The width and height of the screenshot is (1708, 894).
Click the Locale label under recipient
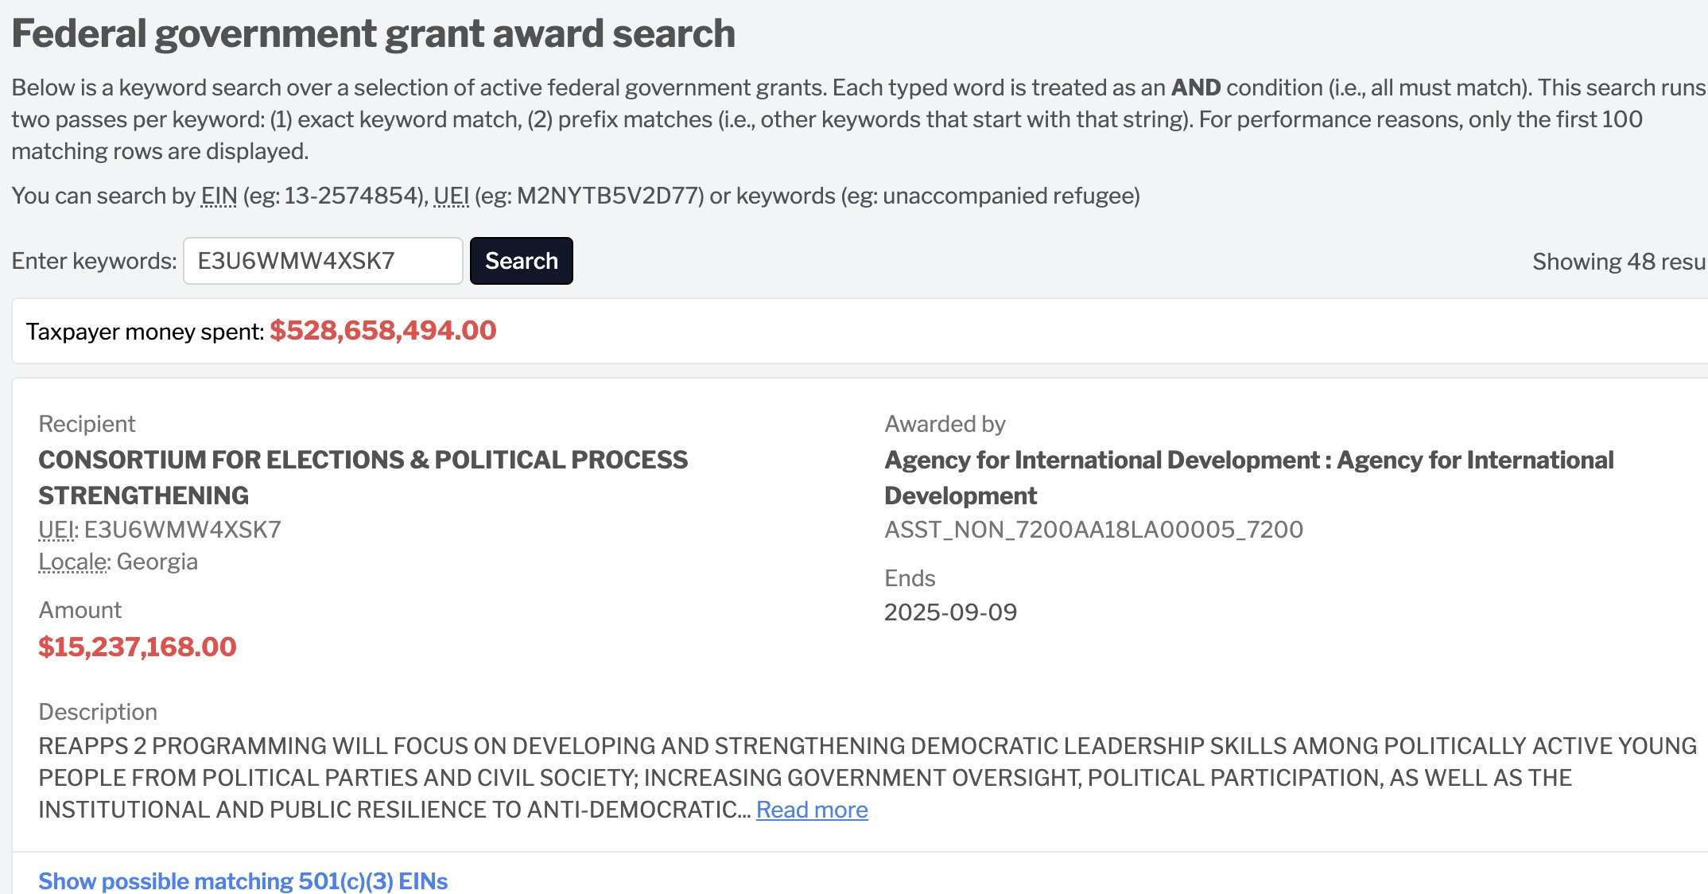pos(73,562)
